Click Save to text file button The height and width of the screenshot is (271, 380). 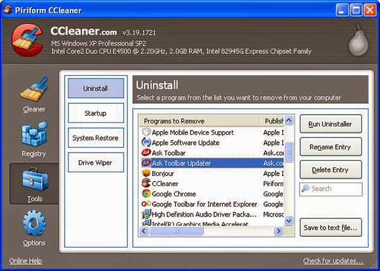(x=331, y=228)
